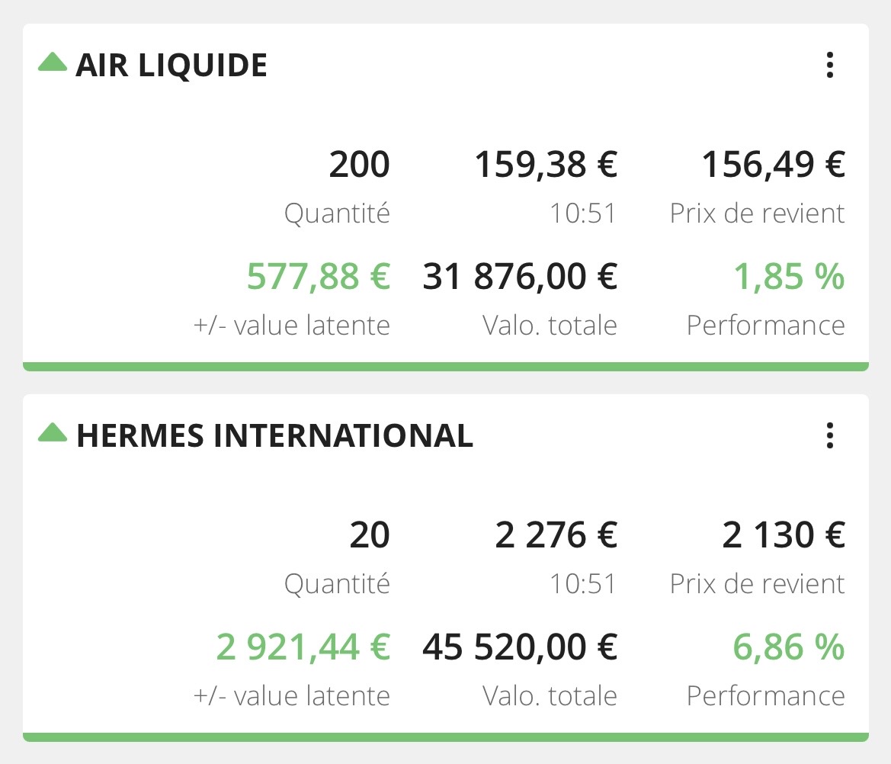The width and height of the screenshot is (891, 764).
Task: Click the Air Liquide performance 1,85 %
Action: click(789, 277)
